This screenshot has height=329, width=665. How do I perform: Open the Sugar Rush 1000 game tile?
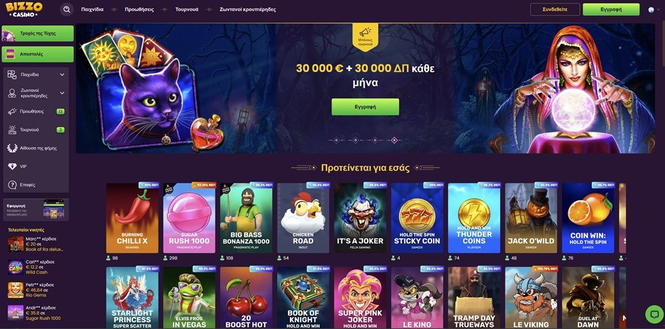pos(189,218)
